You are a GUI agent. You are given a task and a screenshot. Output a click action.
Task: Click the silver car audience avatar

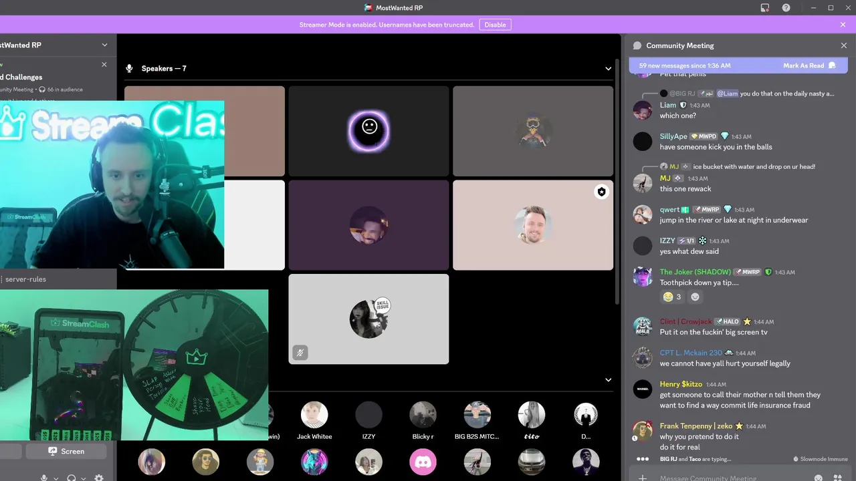532,462
